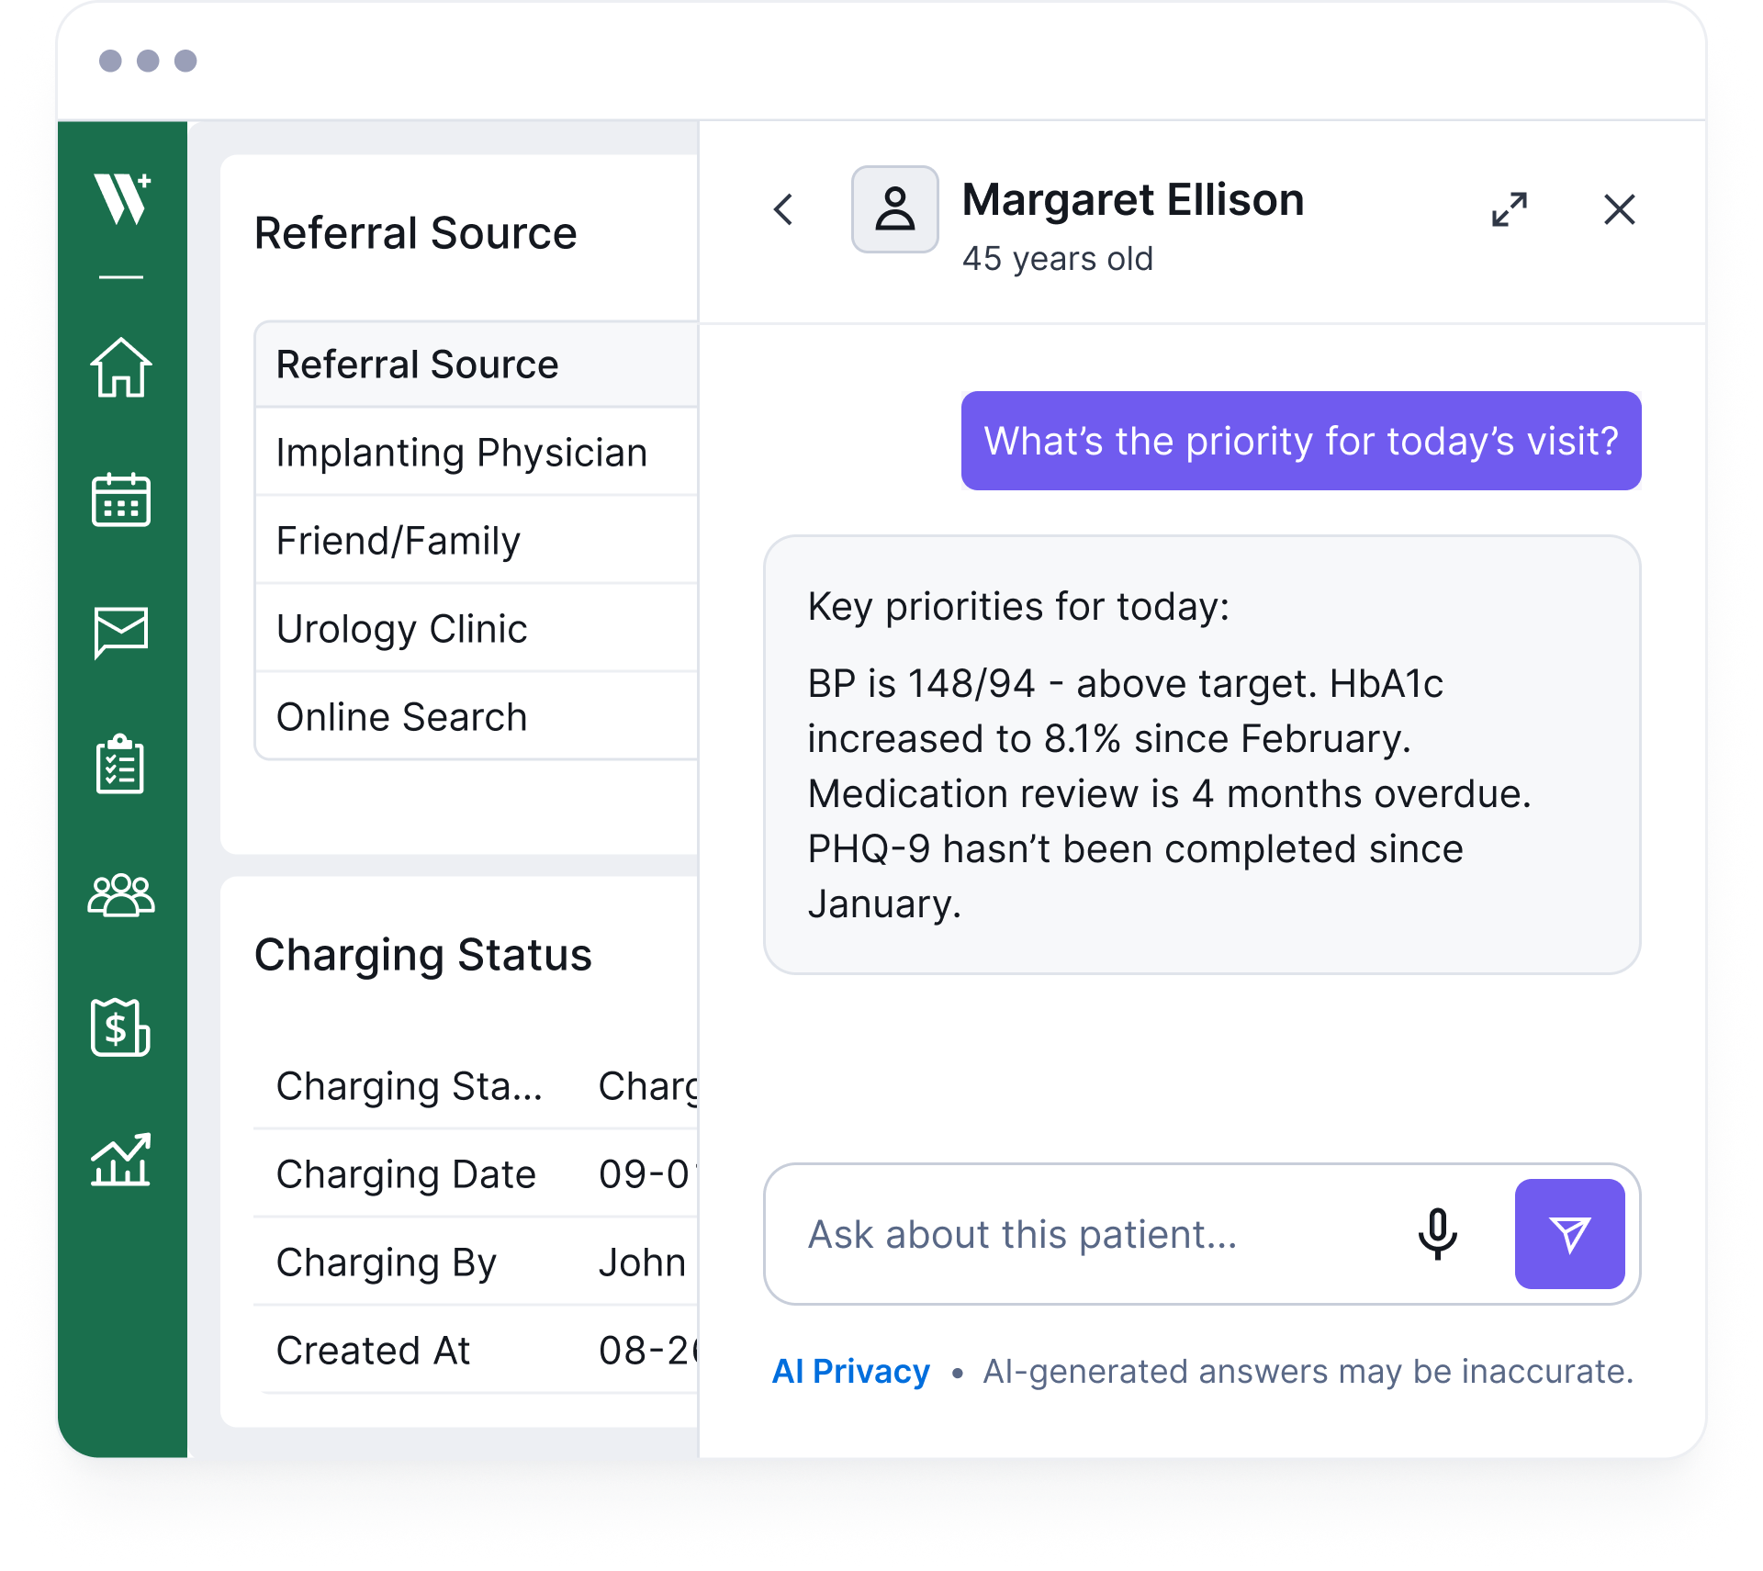
Task: Open the patients group icon
Action: 121,896
